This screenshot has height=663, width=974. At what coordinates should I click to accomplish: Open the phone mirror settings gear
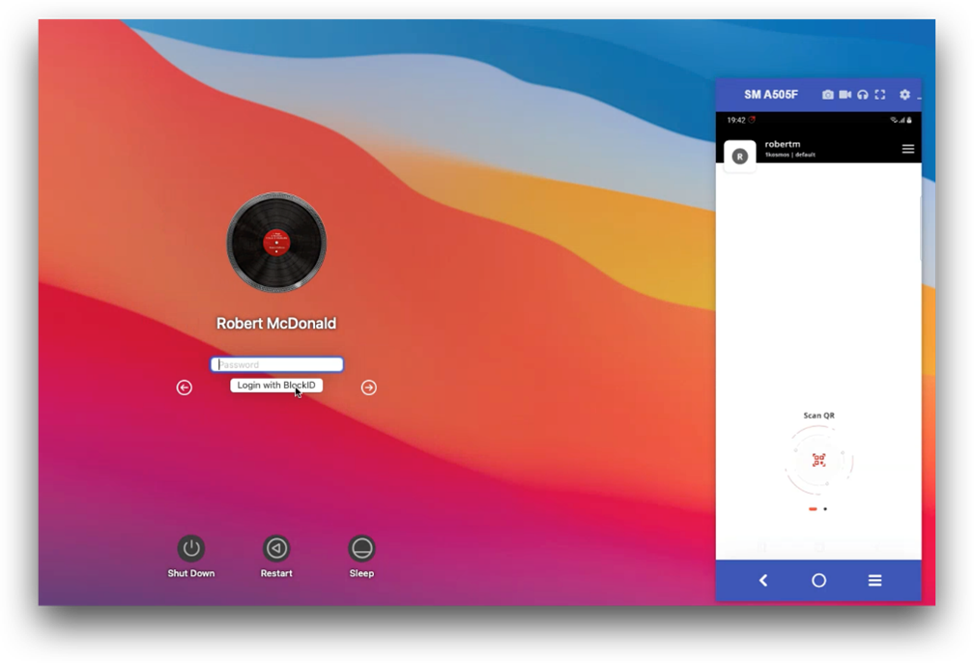click(904, 95)
